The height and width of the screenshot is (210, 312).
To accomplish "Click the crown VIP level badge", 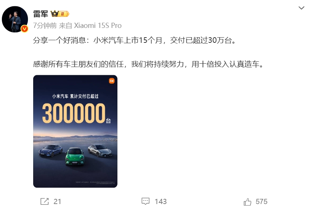I will click(x=60, y=14).
